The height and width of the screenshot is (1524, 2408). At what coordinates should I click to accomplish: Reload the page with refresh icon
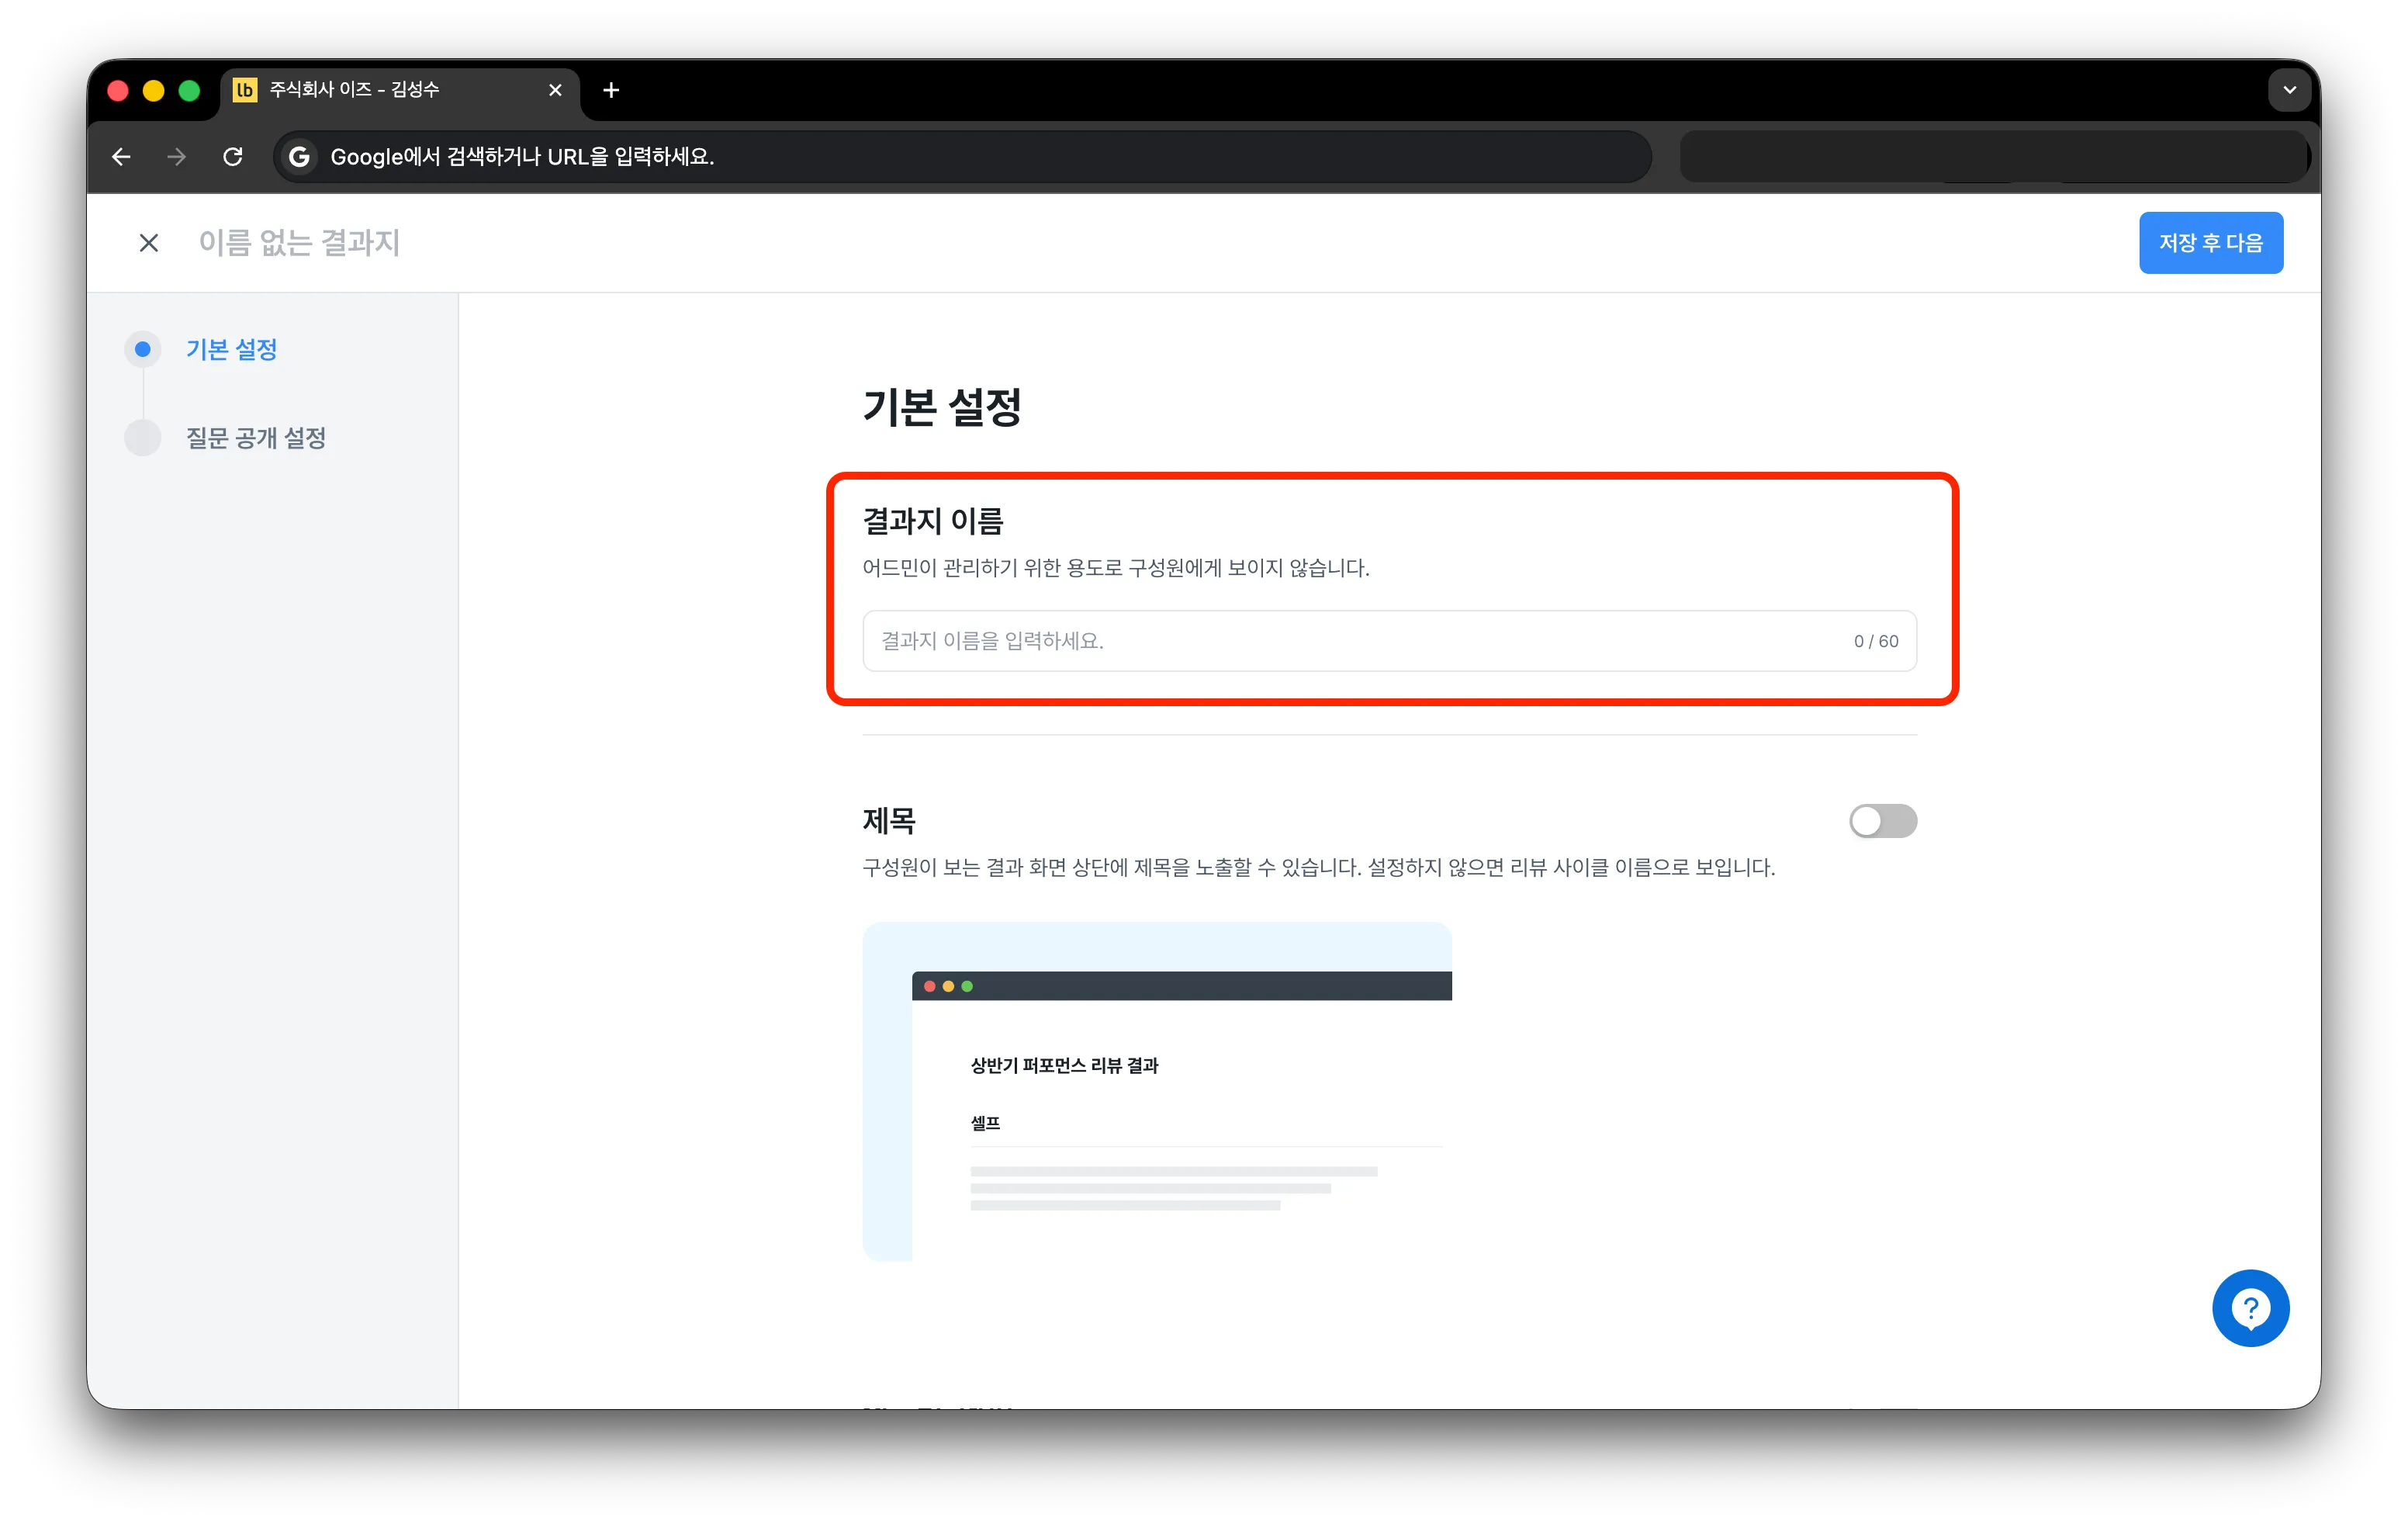[233, 157]
